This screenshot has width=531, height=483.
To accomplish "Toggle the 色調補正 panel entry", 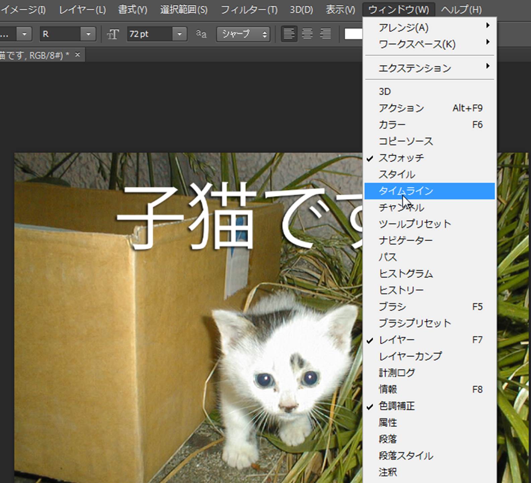I will click(396, 406).
